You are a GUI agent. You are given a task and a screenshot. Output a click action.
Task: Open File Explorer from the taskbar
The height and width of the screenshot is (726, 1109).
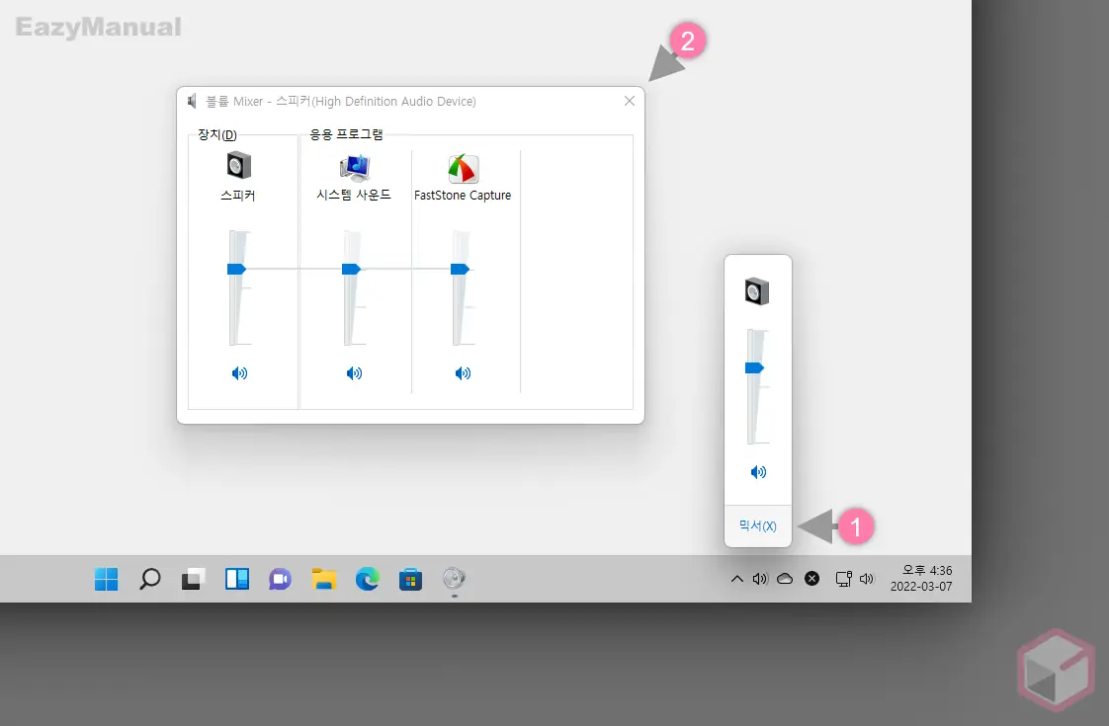[324, 579]
